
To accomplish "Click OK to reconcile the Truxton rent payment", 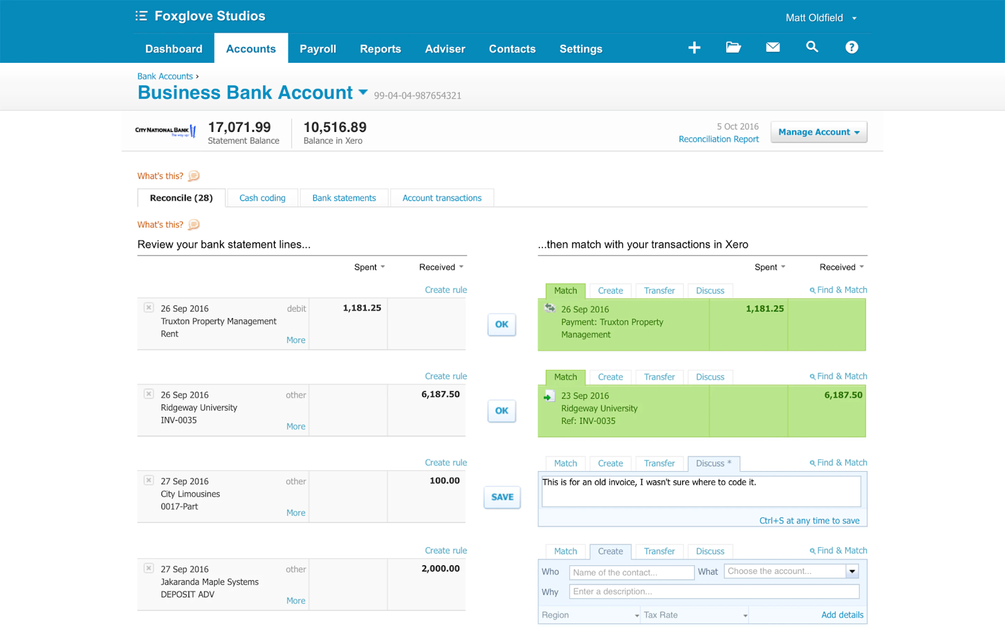I will click(502, 325).
